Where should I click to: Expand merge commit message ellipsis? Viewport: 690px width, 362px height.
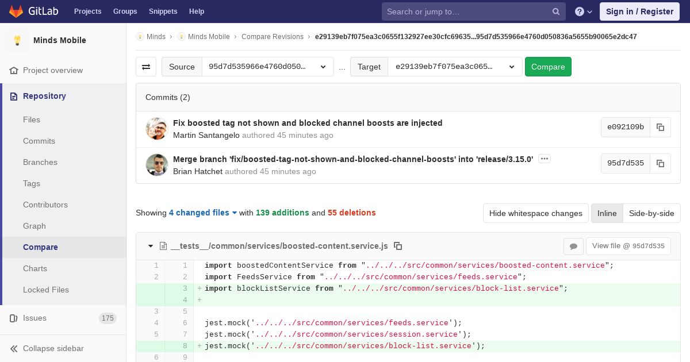click(x=545, y=159)
